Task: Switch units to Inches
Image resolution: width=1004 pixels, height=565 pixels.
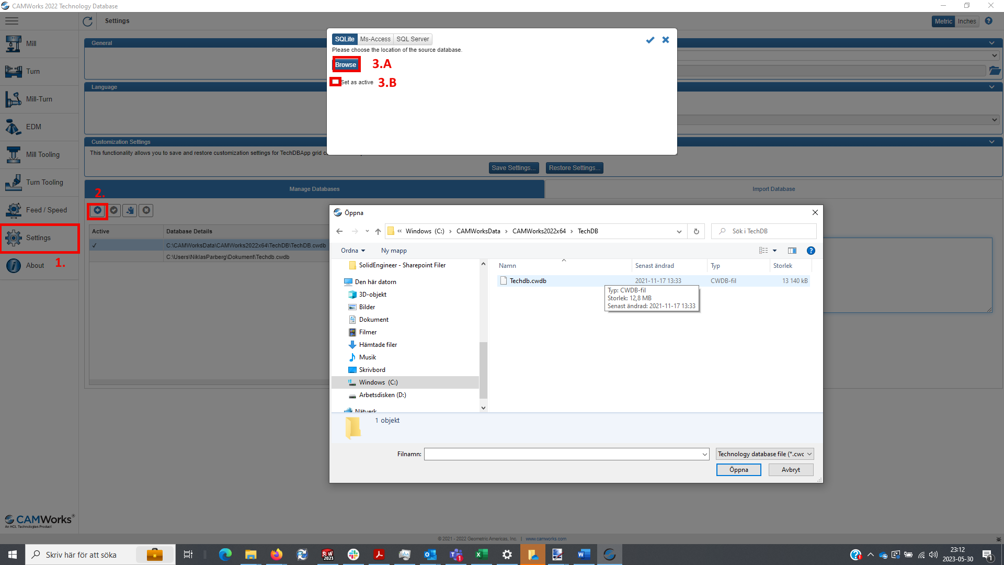Action: click(967, 21)
